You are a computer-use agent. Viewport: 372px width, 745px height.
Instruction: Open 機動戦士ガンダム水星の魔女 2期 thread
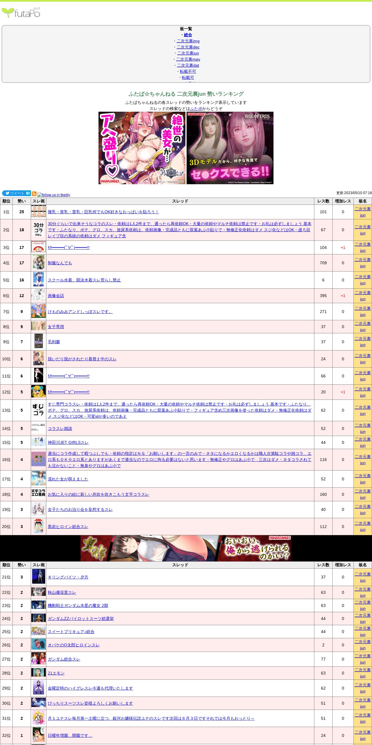[78, 605]
